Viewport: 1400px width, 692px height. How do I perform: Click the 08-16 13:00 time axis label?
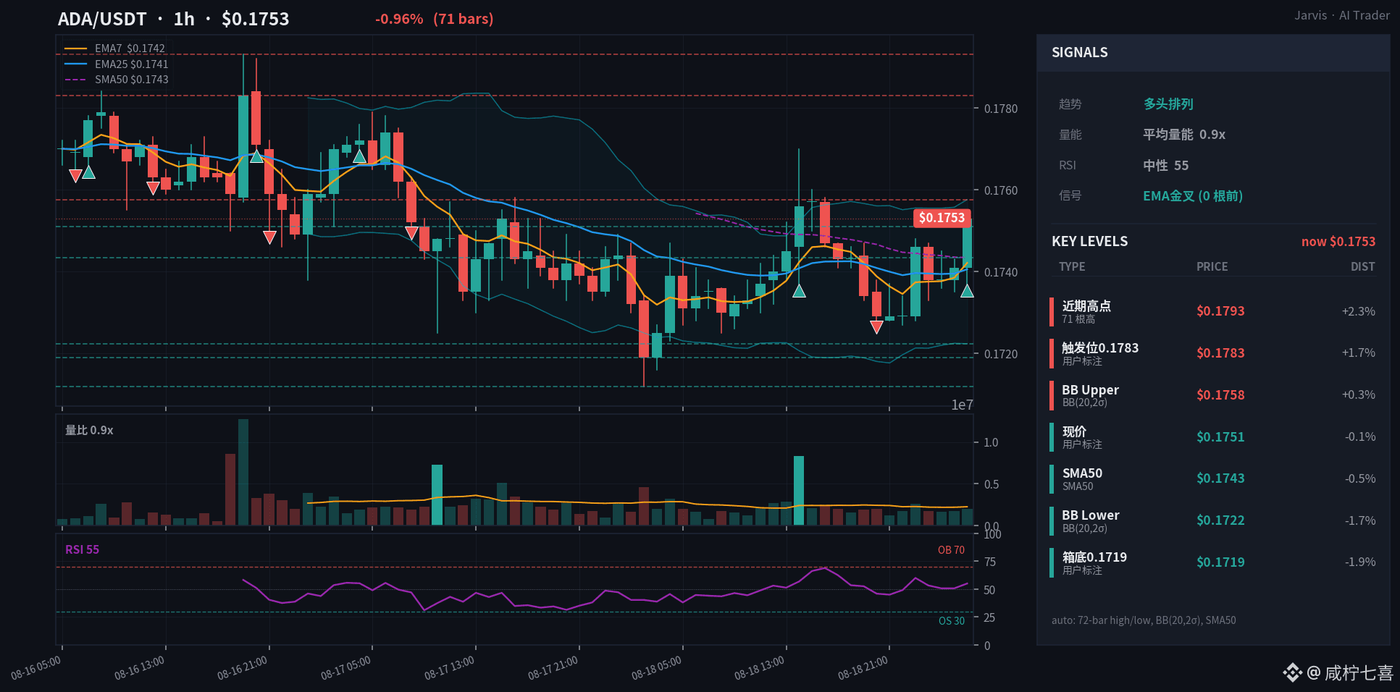point(140,667)
